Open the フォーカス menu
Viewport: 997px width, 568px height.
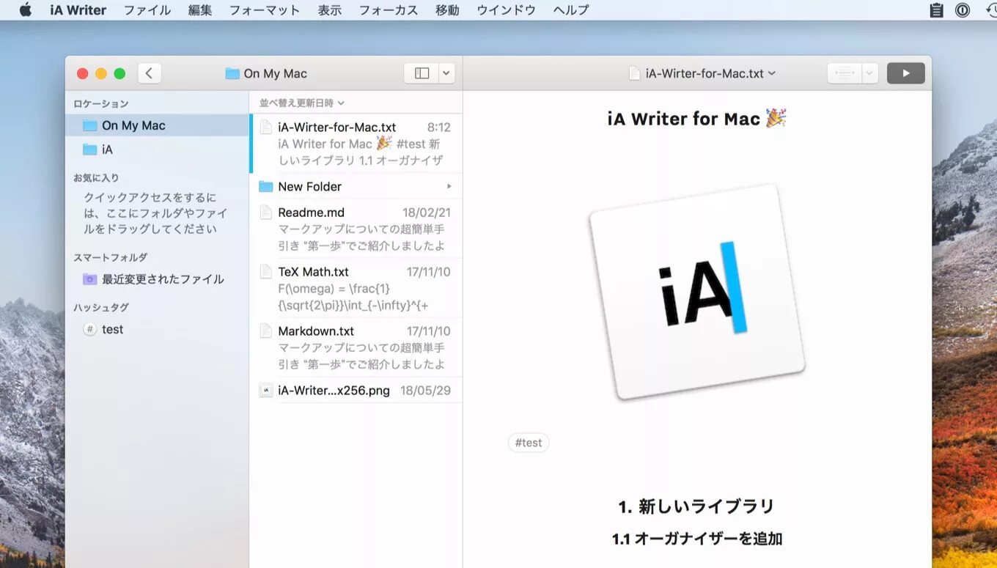(x=389, y=10)
